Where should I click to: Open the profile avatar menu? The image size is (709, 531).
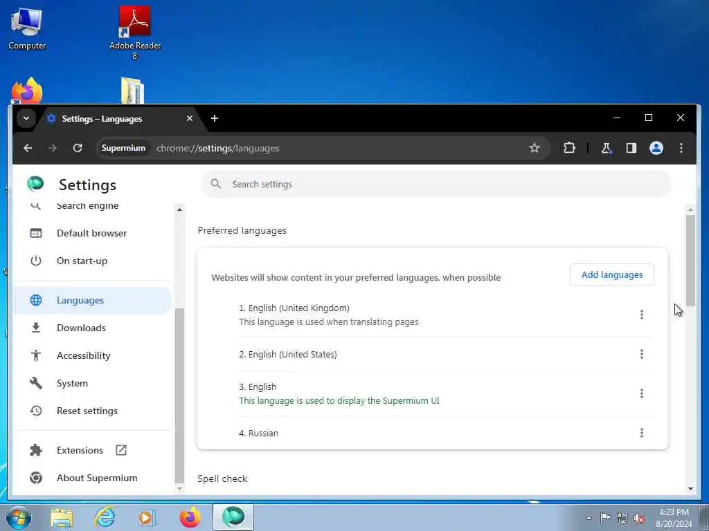coord(656,148)
